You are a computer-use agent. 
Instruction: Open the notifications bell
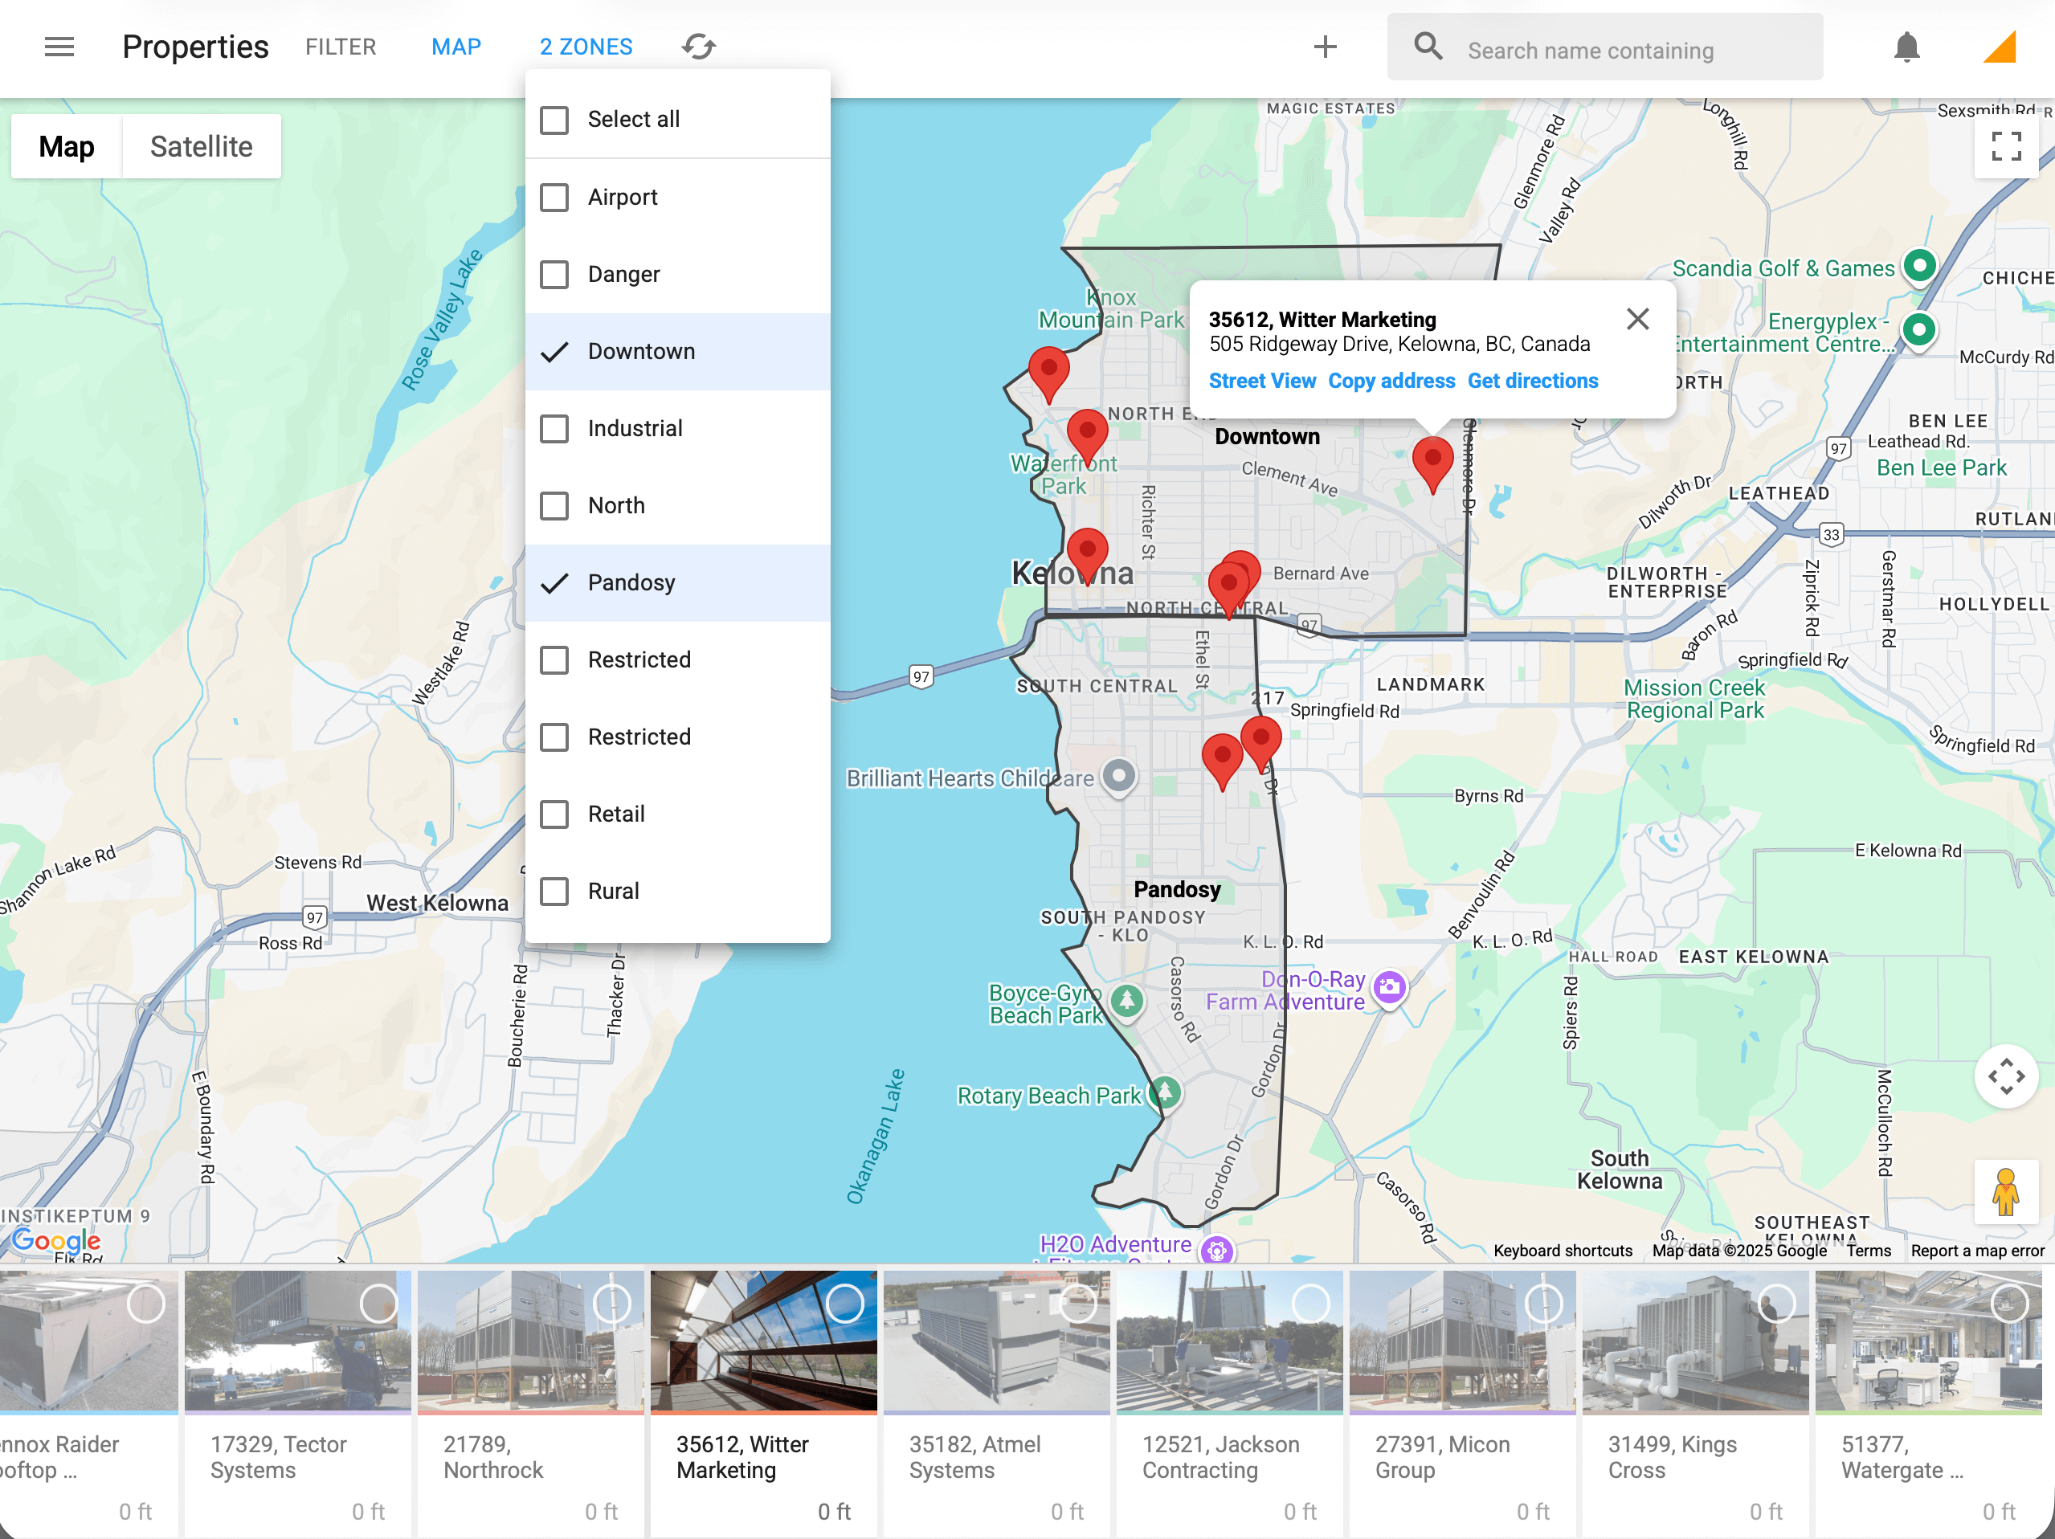1906,47
